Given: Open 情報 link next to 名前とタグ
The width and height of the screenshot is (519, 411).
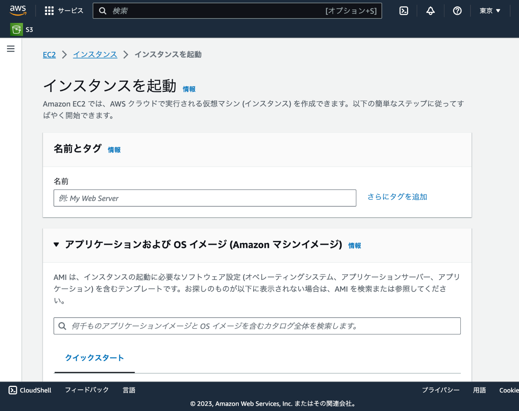Looking at the screenshot, I should (114, 150).
